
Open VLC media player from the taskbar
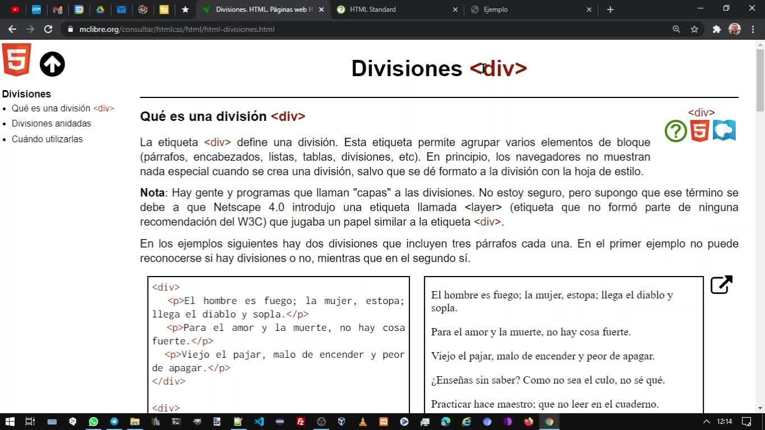362,422
